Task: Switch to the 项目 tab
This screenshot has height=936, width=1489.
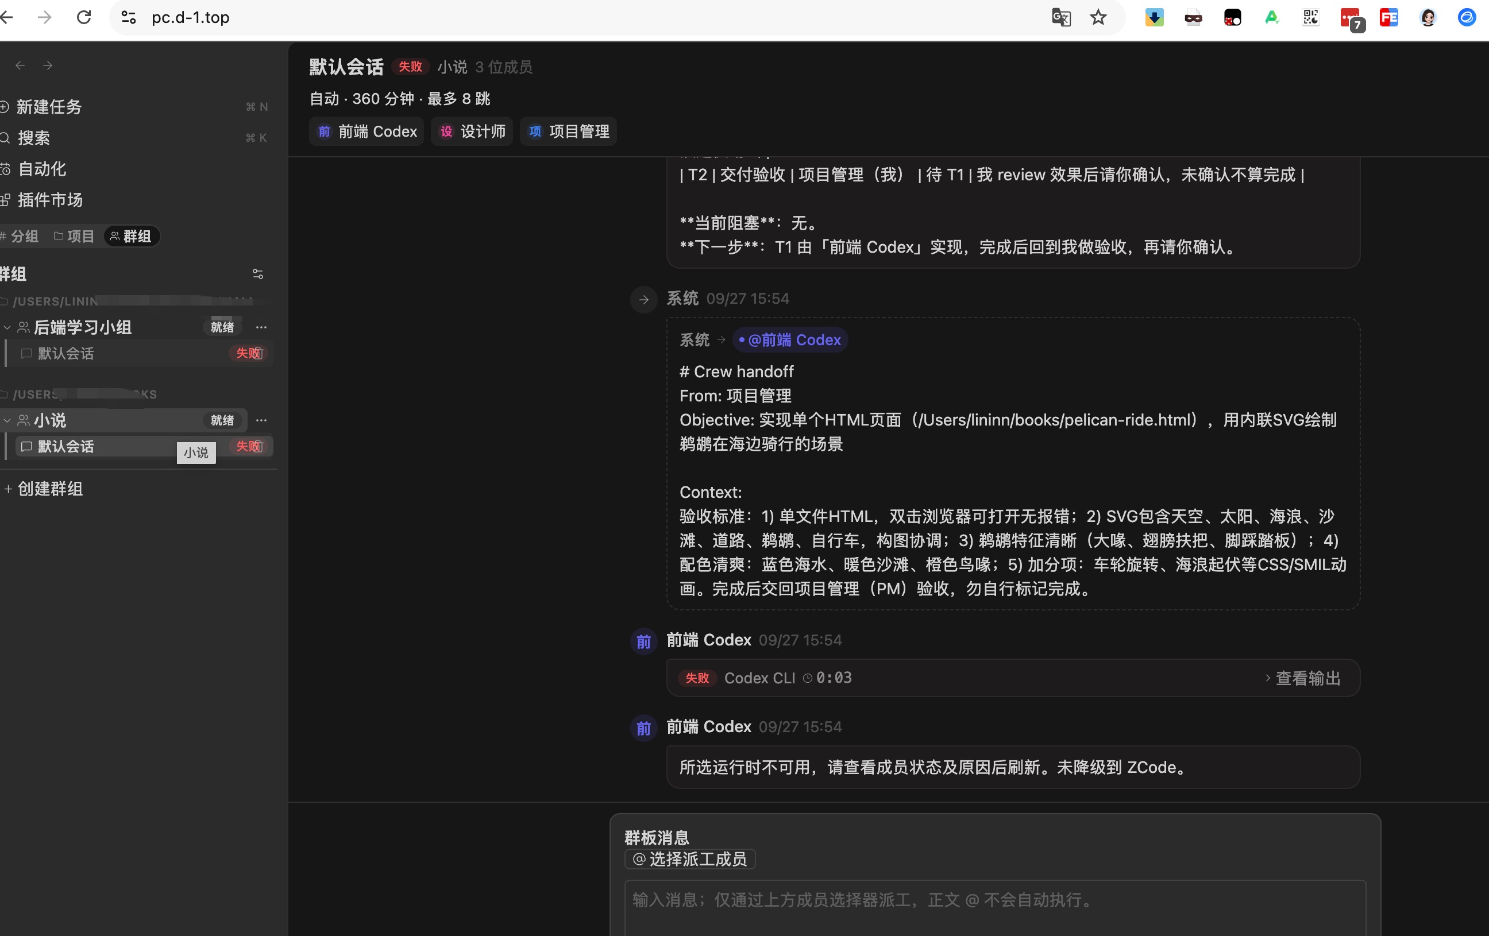Action: (74, 236)
